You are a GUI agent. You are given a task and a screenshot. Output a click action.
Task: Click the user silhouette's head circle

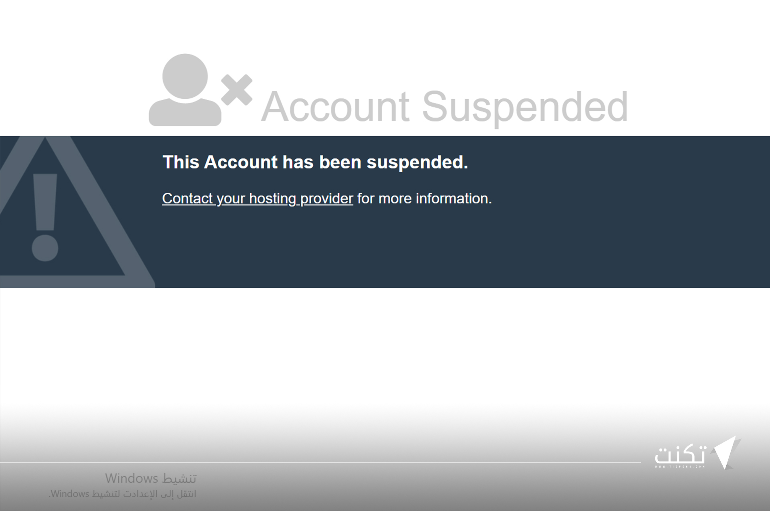point(185,76)
